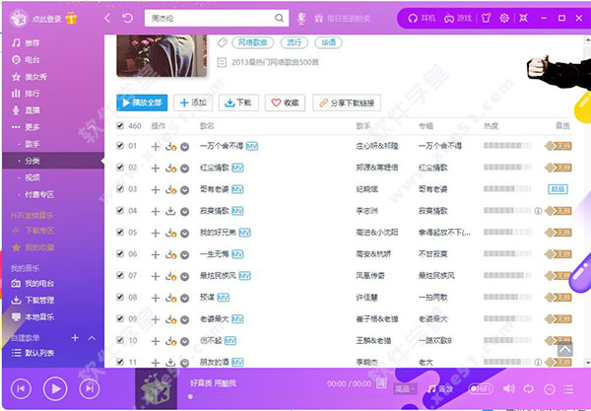Image resolution: width=591 pixels, height=411 pixels.
Task: Skip to next track
Action: pyautogui.click(x=90, y=388)
